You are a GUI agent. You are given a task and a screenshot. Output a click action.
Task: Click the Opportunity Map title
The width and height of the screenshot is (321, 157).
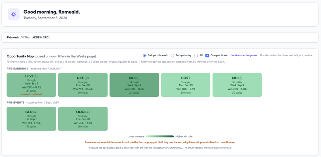click(x=20, y=56)
